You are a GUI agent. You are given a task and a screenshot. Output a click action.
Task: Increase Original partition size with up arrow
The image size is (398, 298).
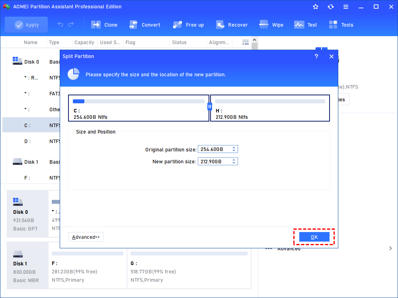[234, 147]
